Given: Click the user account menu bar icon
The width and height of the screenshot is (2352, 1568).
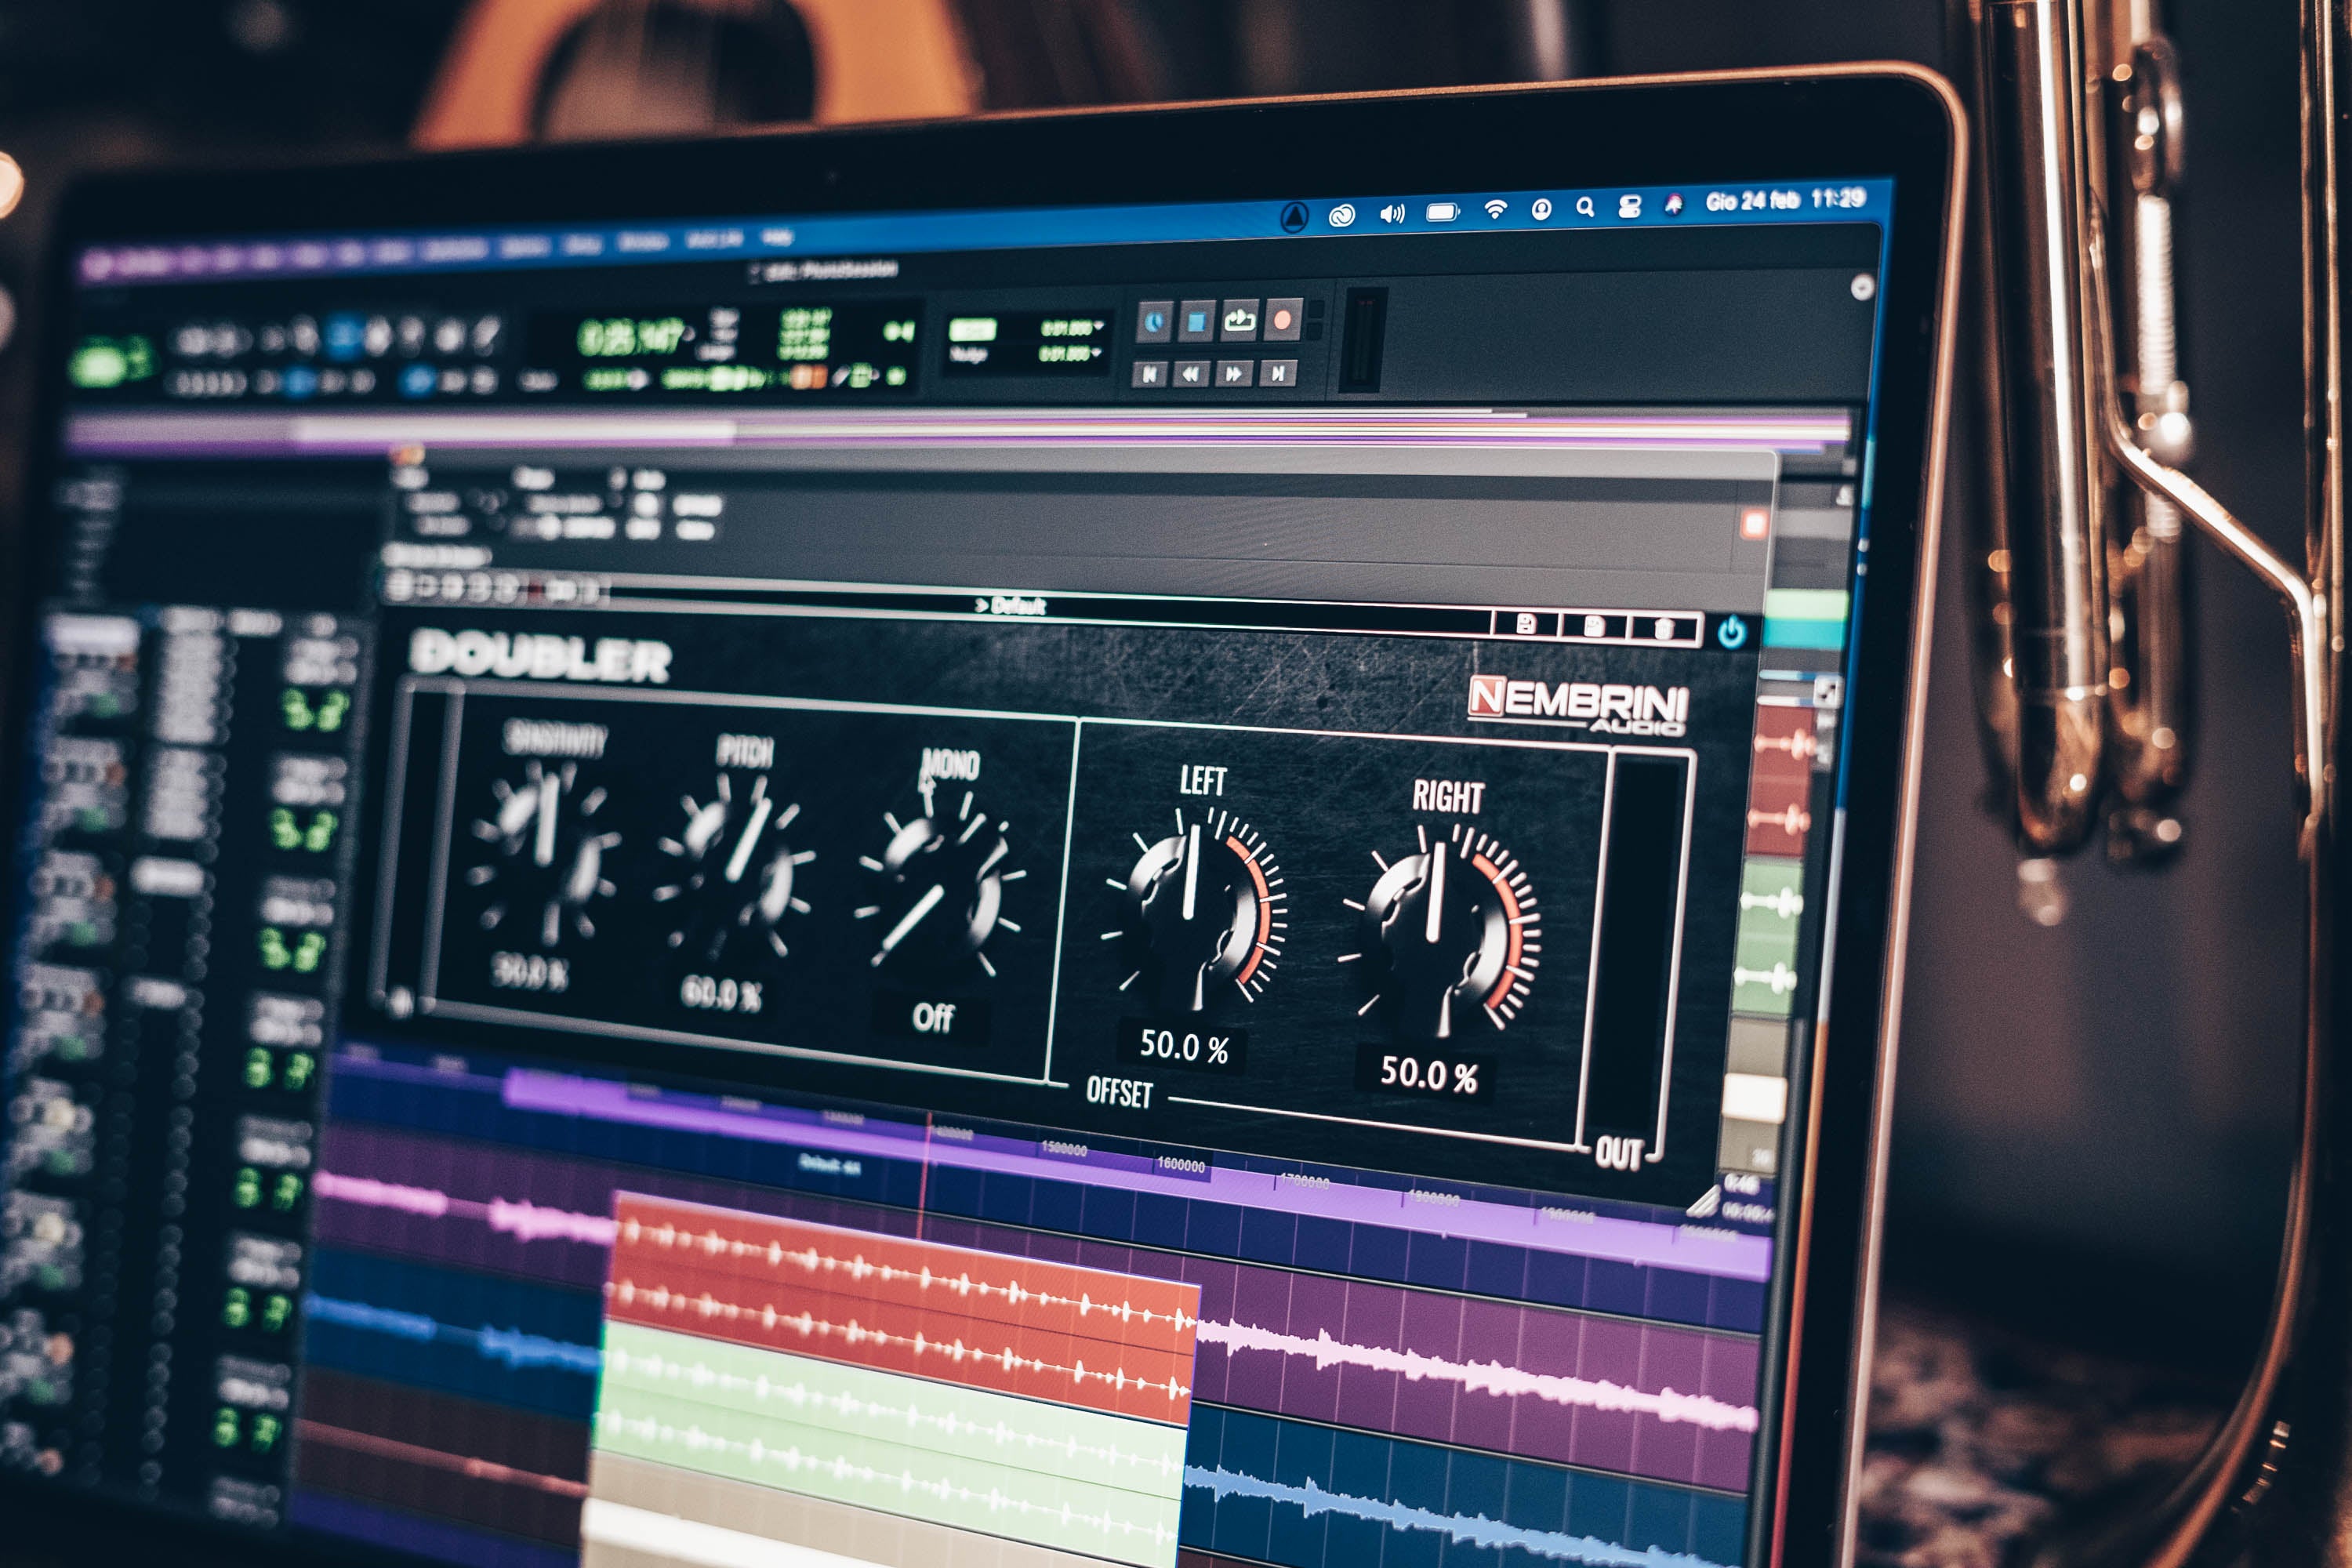Looking at the screenshot, I should point(1541,209).
